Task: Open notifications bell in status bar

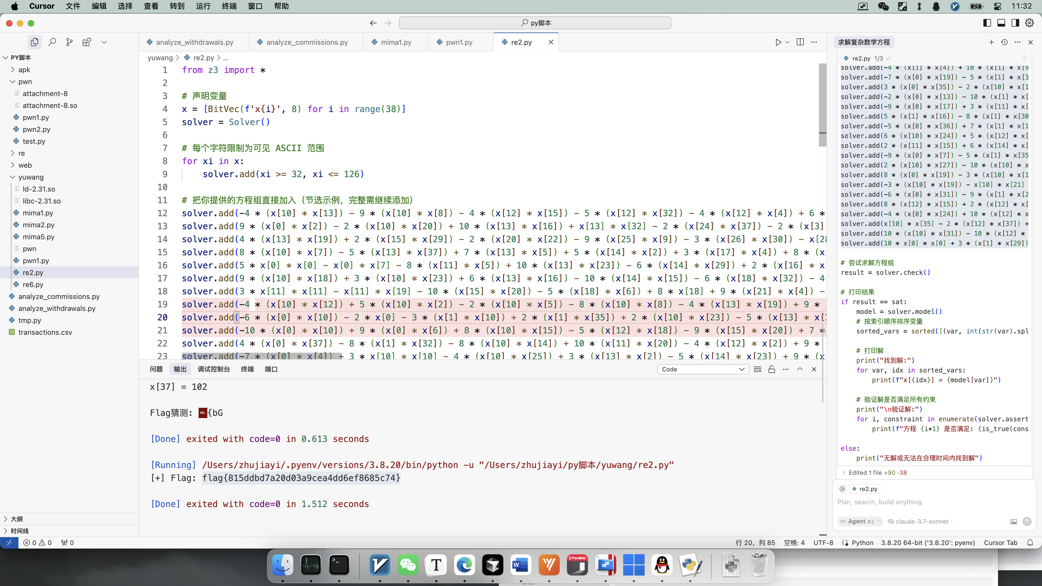Action: pos(1030,543)
